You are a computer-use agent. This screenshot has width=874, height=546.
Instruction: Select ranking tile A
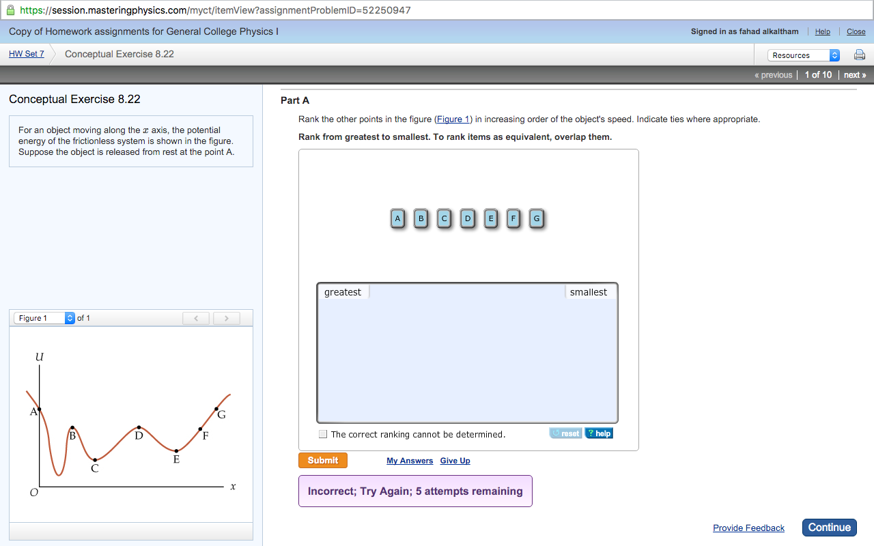398,218
